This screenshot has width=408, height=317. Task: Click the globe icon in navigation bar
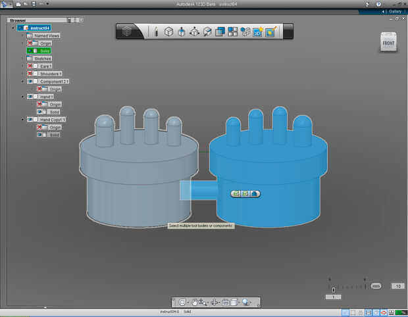[x=245, y=302]
